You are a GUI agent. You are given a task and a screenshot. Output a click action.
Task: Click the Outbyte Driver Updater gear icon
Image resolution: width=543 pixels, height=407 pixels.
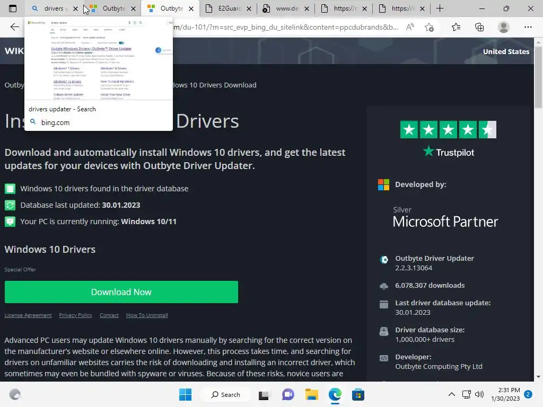[x=384, y=260]
